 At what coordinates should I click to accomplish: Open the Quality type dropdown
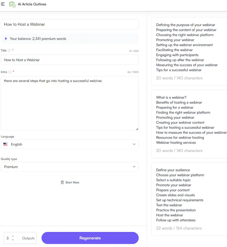point(70,167)
